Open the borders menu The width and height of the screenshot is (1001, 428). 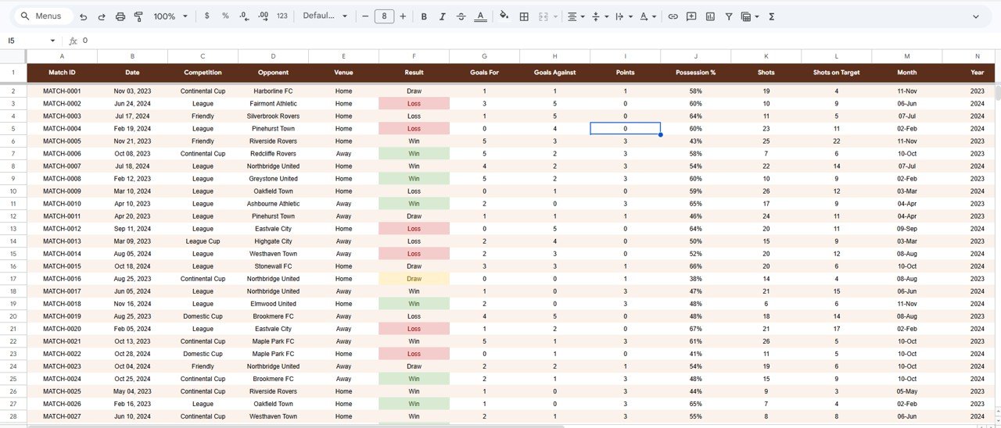524,16
